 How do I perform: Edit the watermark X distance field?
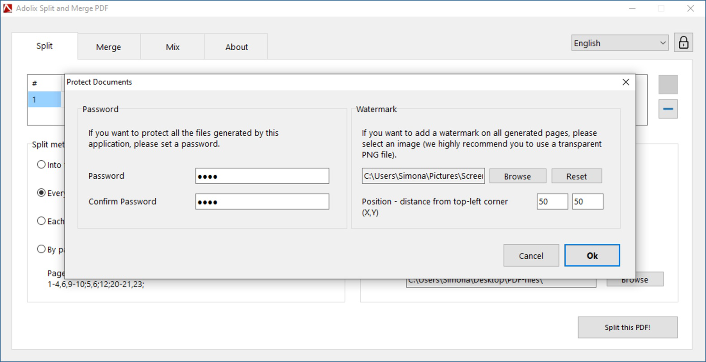(x=552, y=201)
